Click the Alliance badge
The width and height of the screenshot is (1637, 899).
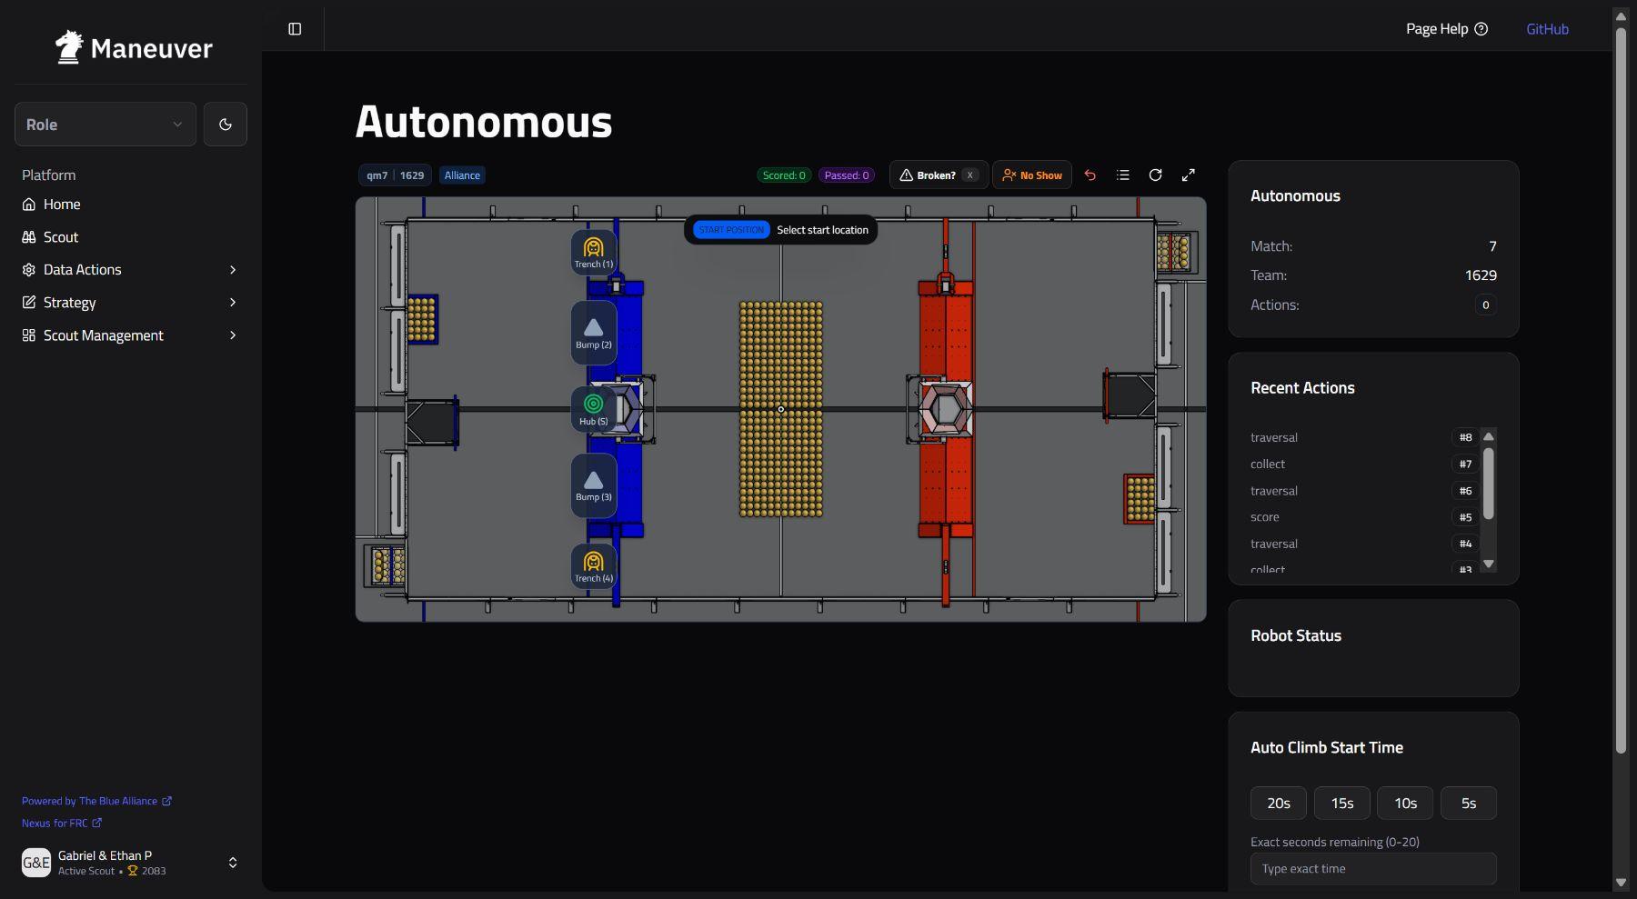click(x=462, y=175)
